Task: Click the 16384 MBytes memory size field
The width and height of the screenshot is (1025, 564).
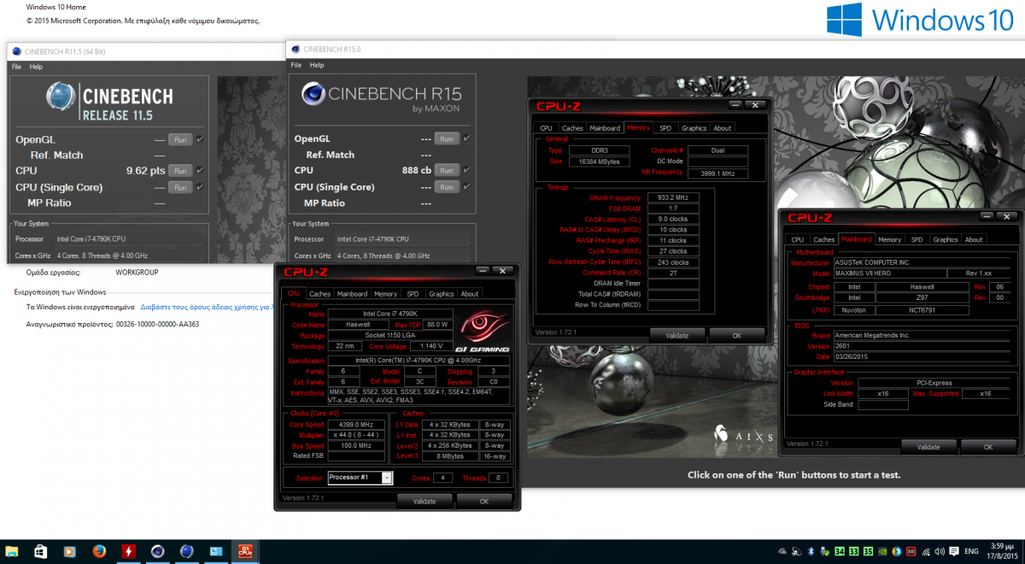Action: 600,162
